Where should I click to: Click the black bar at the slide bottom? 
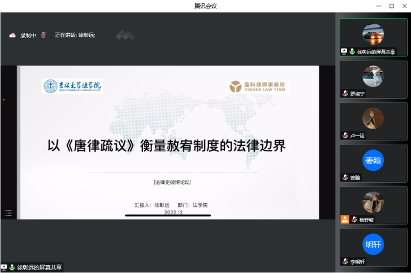click(x=167, y=215)
